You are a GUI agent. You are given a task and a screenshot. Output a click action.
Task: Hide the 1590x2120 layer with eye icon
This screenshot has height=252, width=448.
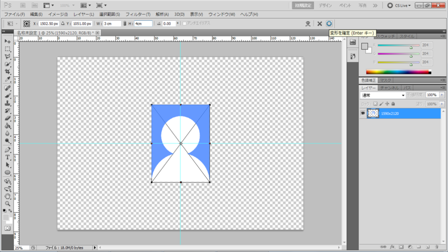coord(363,113)
